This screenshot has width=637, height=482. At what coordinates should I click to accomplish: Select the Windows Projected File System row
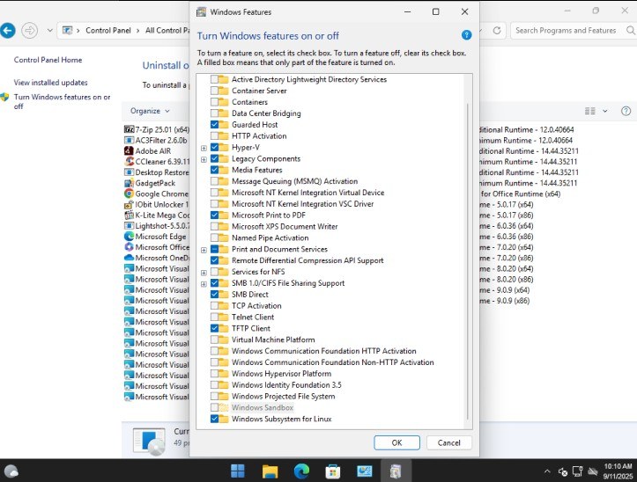[x=283, y=396]
